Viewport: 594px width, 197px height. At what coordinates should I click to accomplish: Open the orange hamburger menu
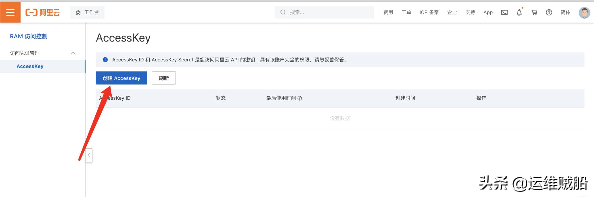coord(10,12)
